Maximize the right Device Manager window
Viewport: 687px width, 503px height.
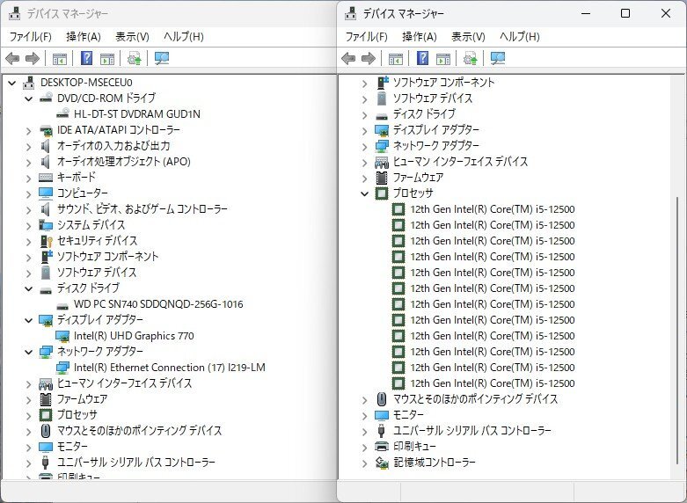(x=625, y=13)
